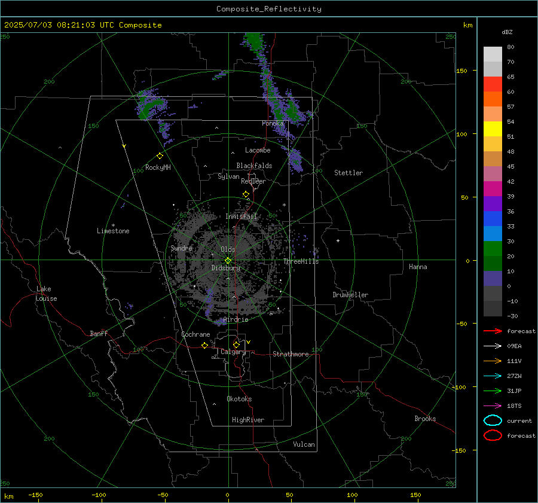Select the orange 57-60 dBZ swatch

[493, 99]
